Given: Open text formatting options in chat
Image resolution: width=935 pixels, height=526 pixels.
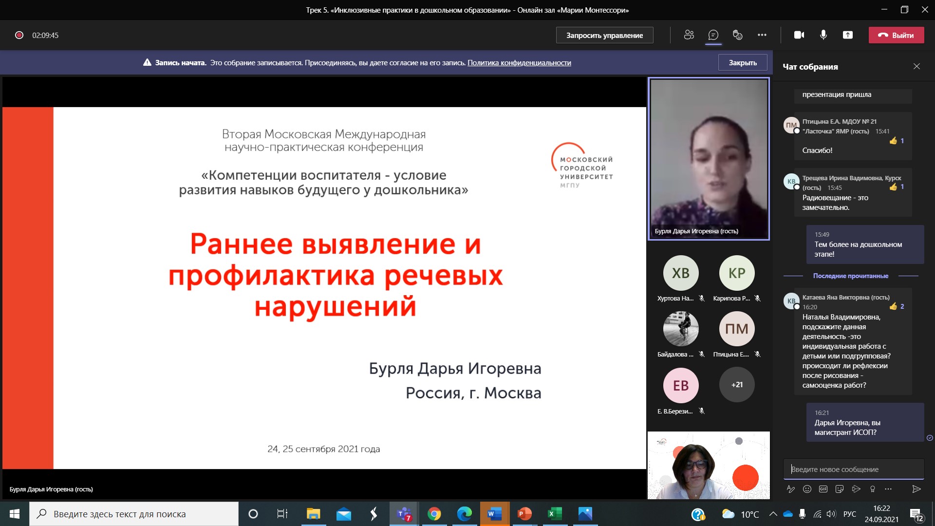Looking at the screenshot, I should coord(791,489).
